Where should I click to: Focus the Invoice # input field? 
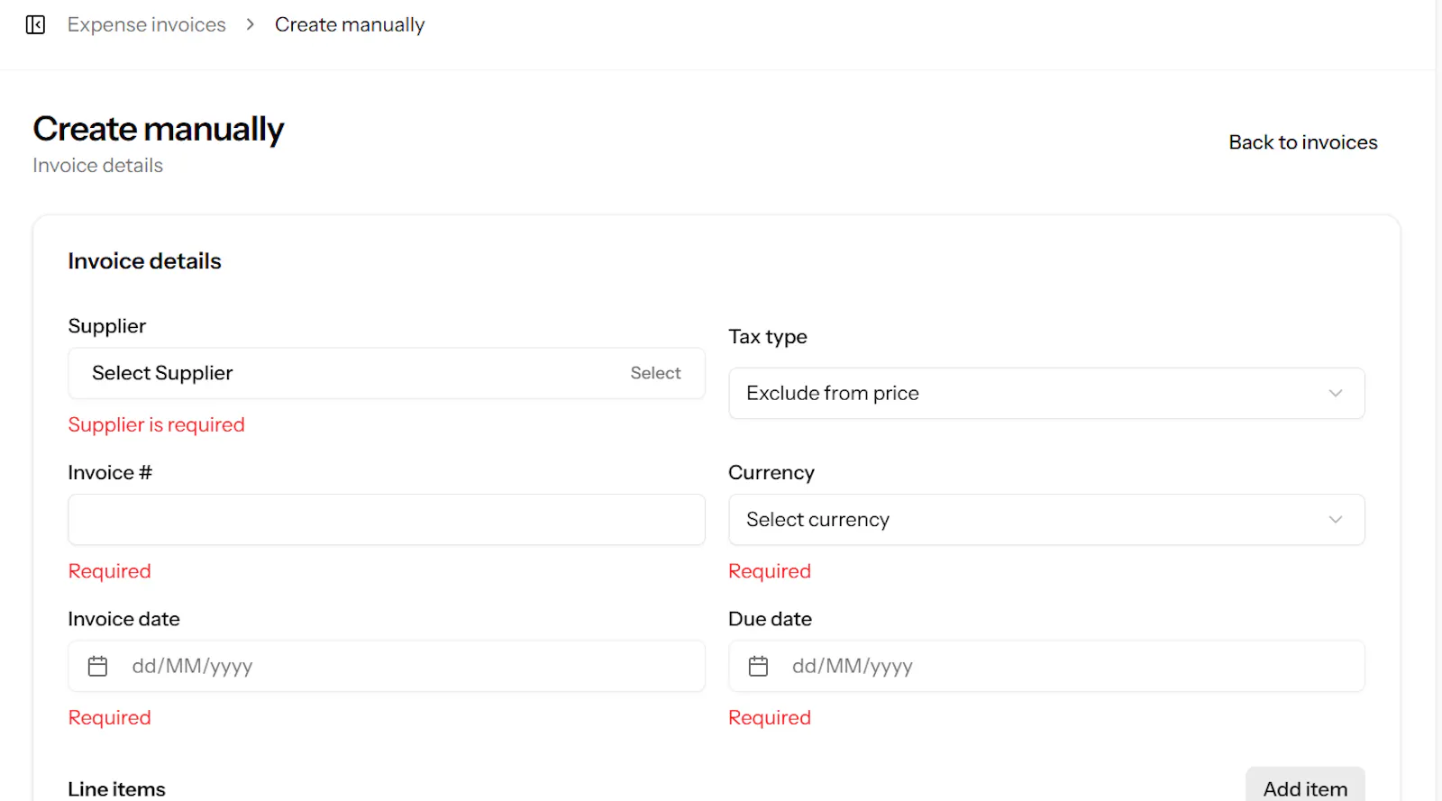[x=387, y=520]
